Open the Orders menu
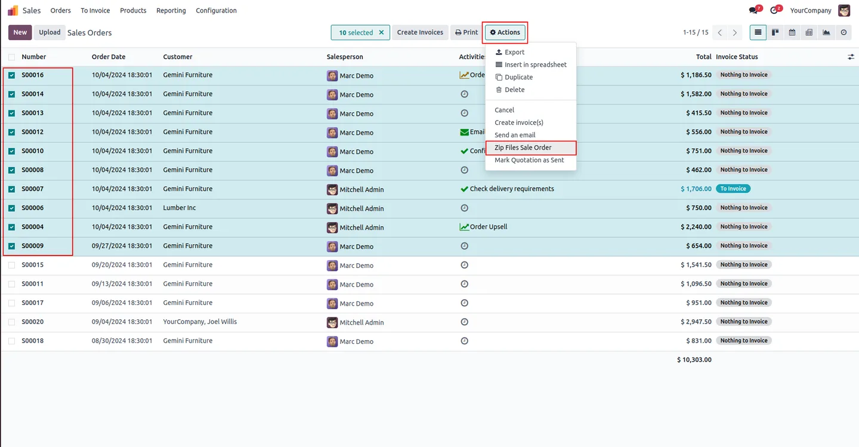This screenshot has width=859, height=447. point(61,11)
